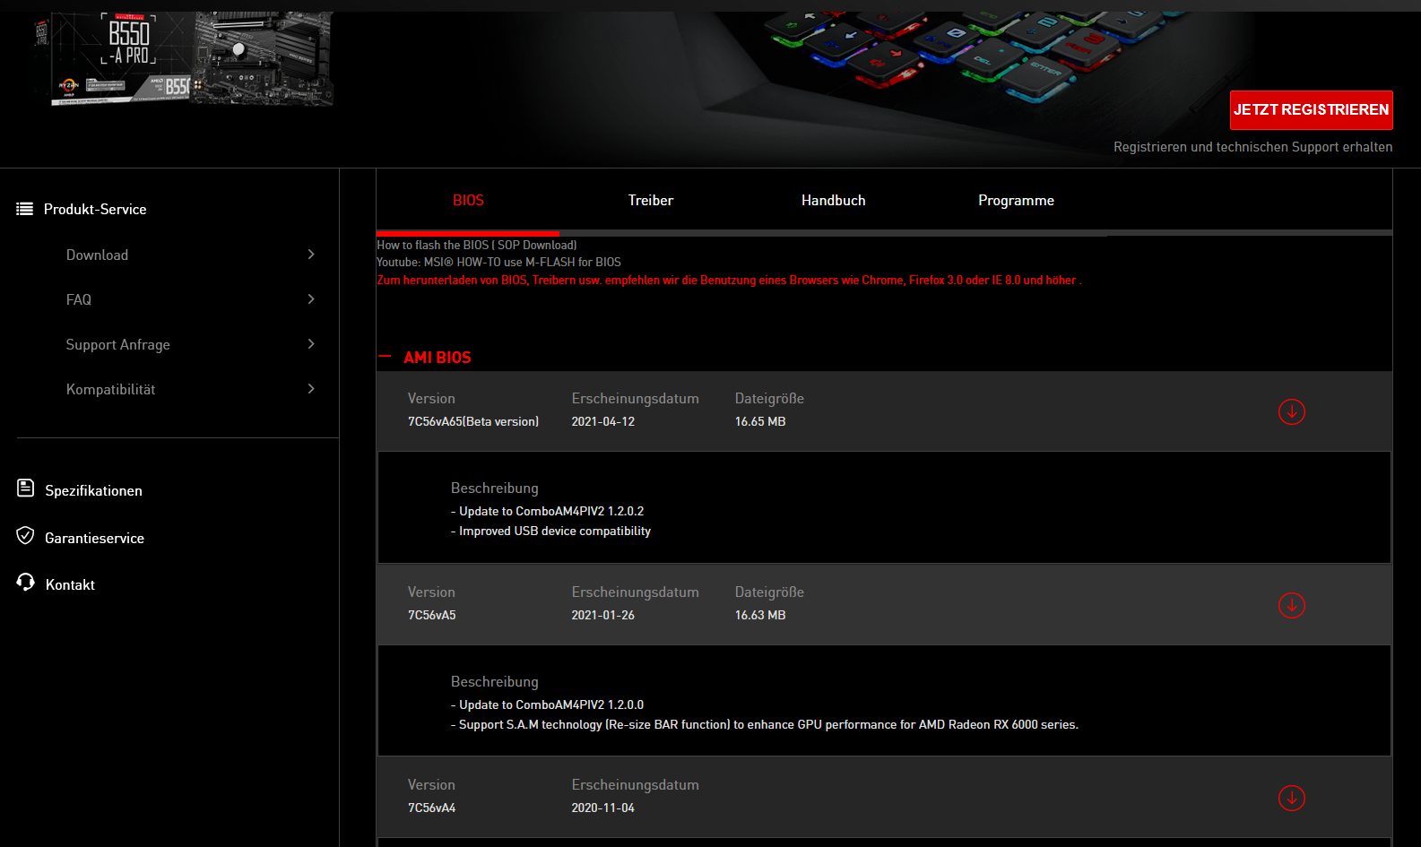Open How to flash the BIOS link
Image resolution: width=1421 pixels, height=847 pixels.
tap(477, 245)
